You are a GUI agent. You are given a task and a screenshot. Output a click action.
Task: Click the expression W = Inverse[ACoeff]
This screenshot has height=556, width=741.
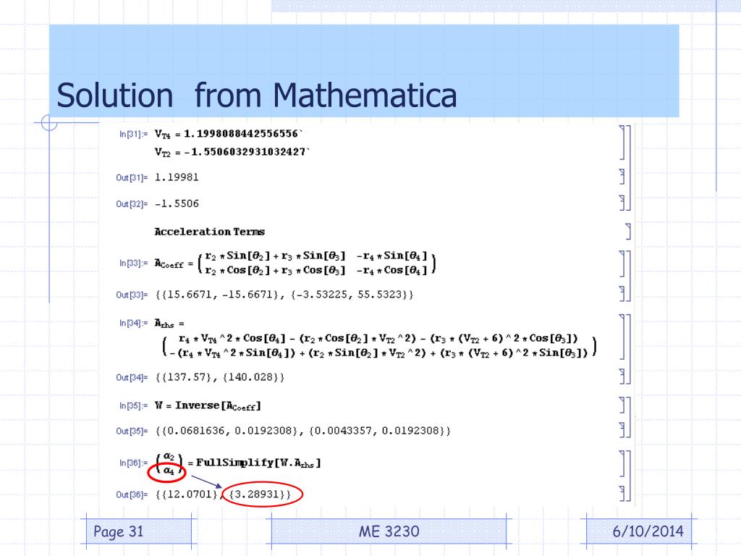click(208, 406)
